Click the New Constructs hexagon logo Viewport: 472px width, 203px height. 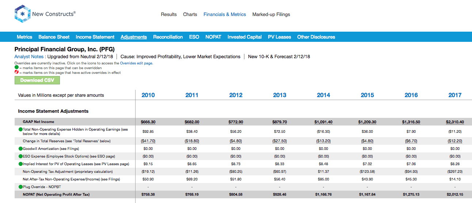[x=22, y=14]
